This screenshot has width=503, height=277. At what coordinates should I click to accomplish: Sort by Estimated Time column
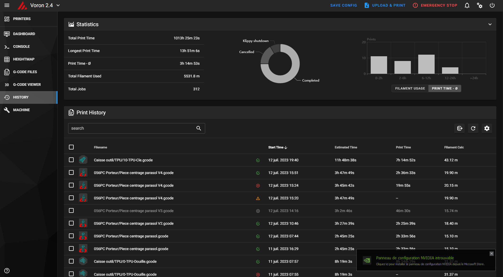pyautogui.click(x=346, y=147)
